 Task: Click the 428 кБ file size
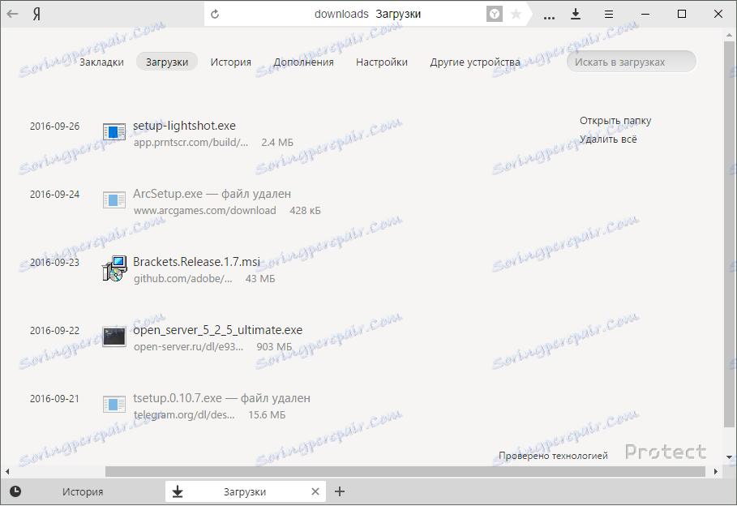305,211
